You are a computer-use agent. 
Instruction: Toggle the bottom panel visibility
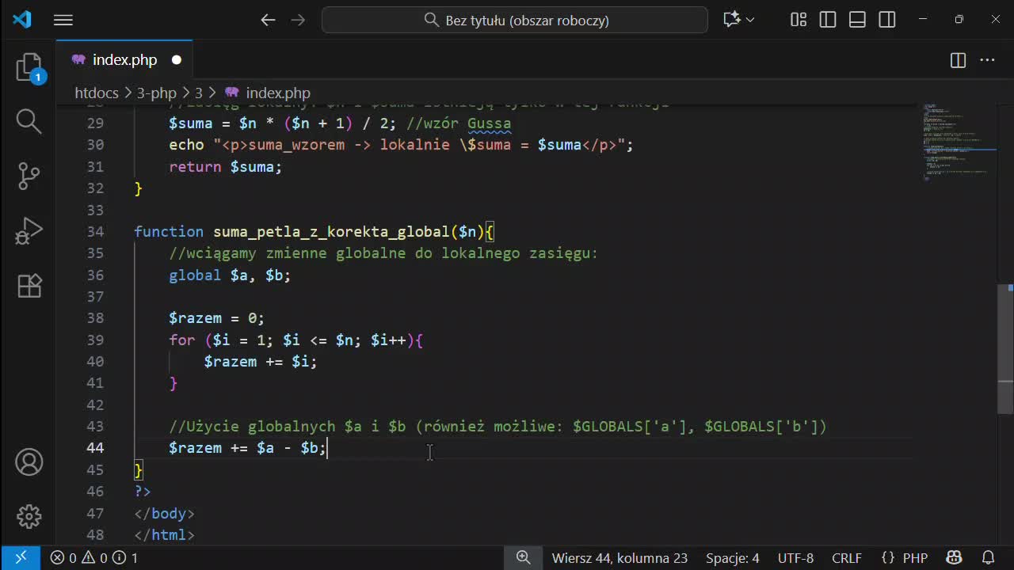point(857,20)
